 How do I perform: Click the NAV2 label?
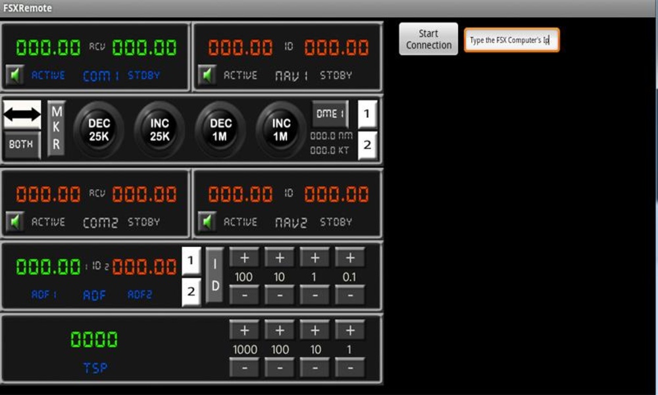[291, 222]
